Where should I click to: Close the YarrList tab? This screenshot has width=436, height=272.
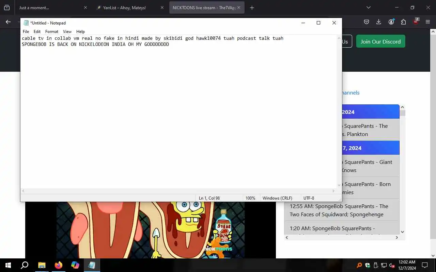tap(162, 7)
